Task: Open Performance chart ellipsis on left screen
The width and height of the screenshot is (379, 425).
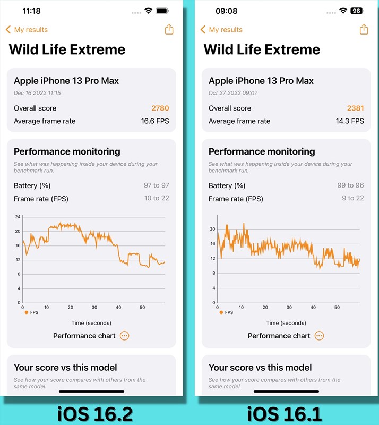Action: (125, 336)
